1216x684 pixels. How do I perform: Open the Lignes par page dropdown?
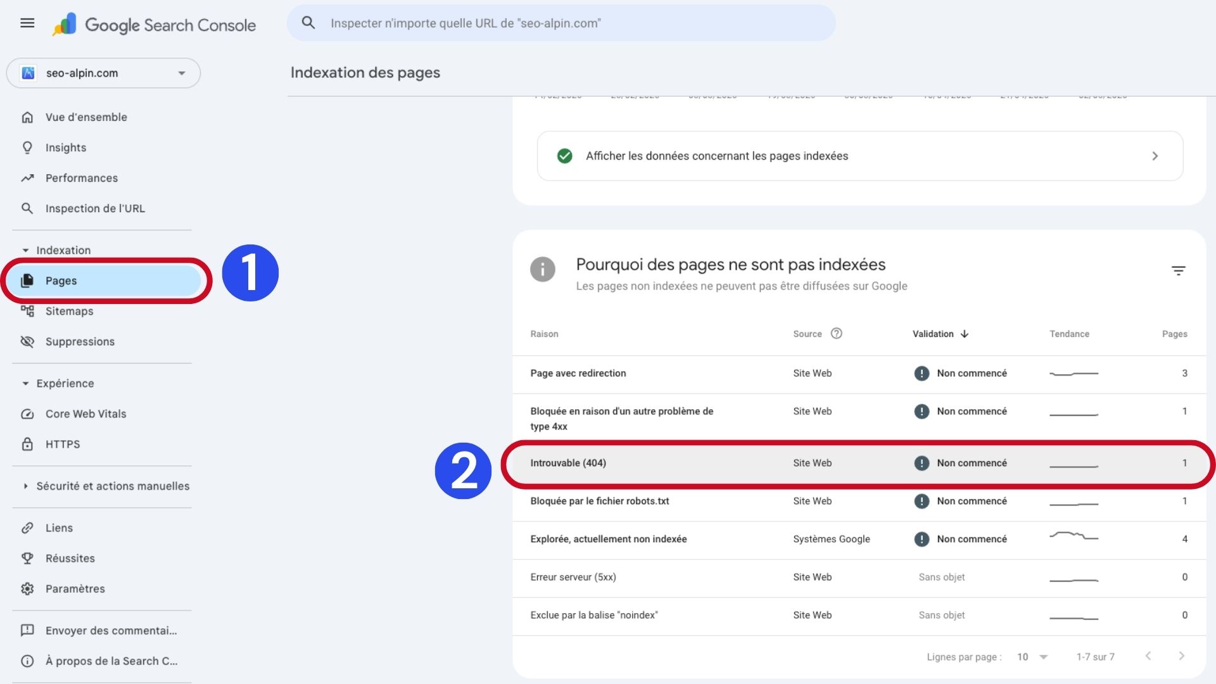(x=1032, y=657)
